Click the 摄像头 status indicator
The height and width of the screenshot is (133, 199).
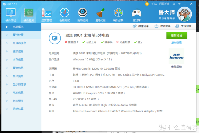point(107,42)
